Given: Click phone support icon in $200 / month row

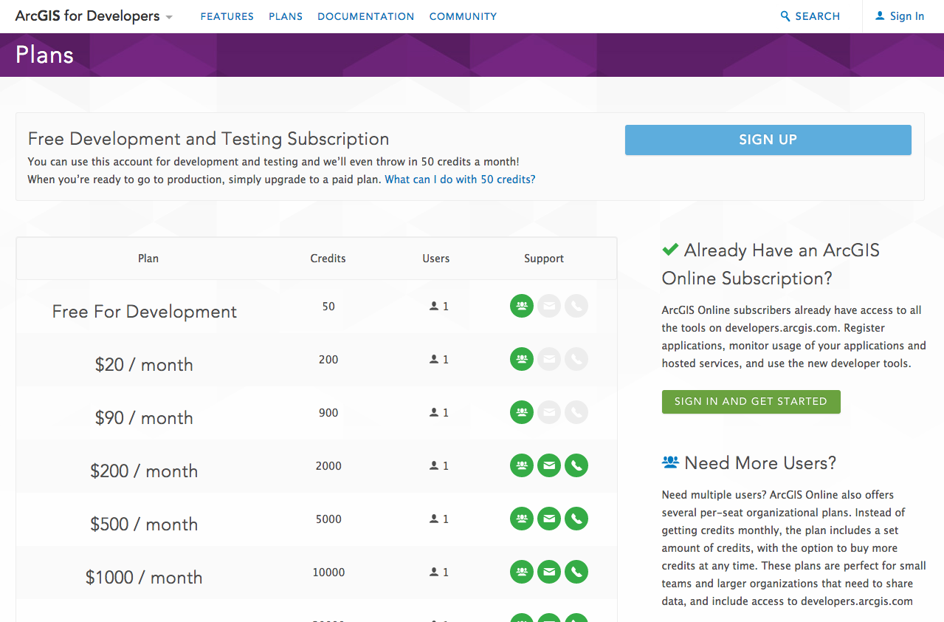Looking at the screenshot, I should (576, 465).
